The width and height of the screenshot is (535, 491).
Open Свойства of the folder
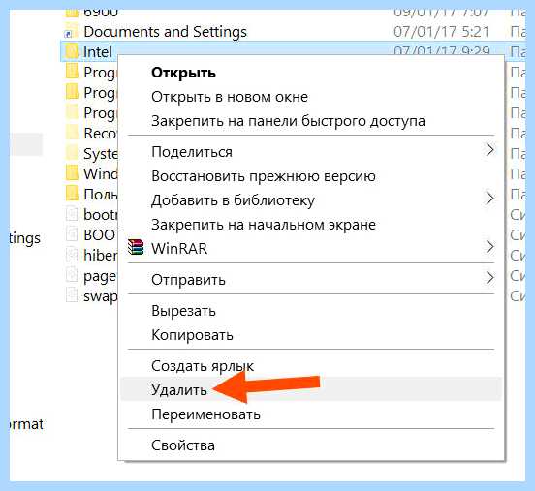tap(311, 445)
